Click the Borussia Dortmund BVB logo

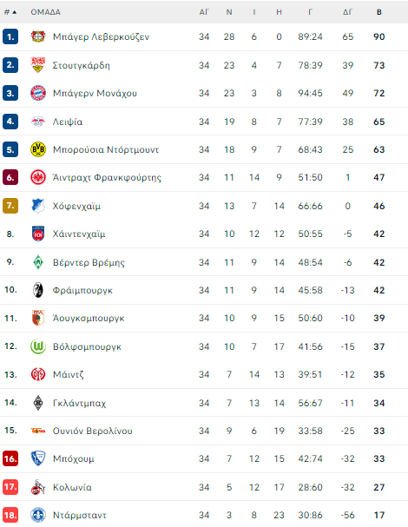(x=38, y=149)
